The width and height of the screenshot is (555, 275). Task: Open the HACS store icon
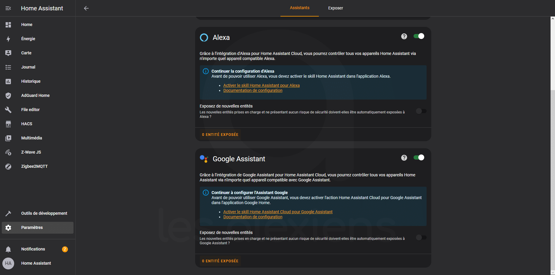[8, 124]
